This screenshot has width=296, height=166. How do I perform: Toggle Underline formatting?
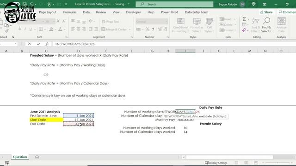pos(31,29)
